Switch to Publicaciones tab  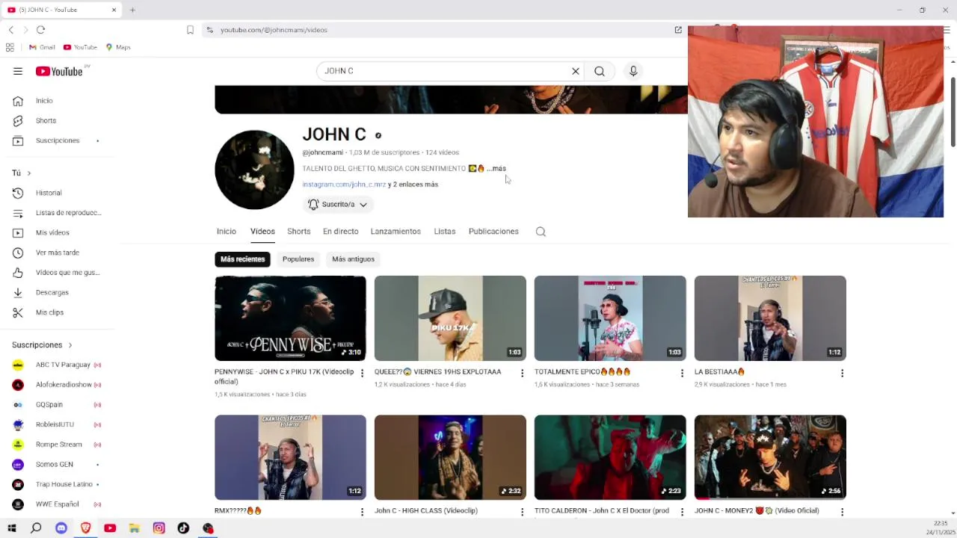pos(493,232)
